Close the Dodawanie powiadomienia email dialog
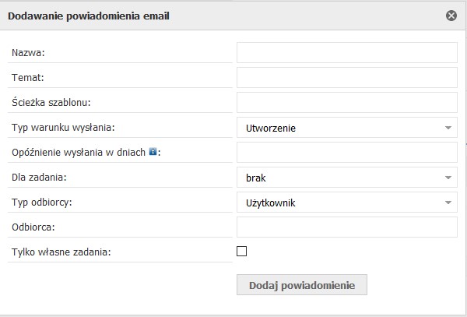This screenshot has height=317, width=467. 451,16
